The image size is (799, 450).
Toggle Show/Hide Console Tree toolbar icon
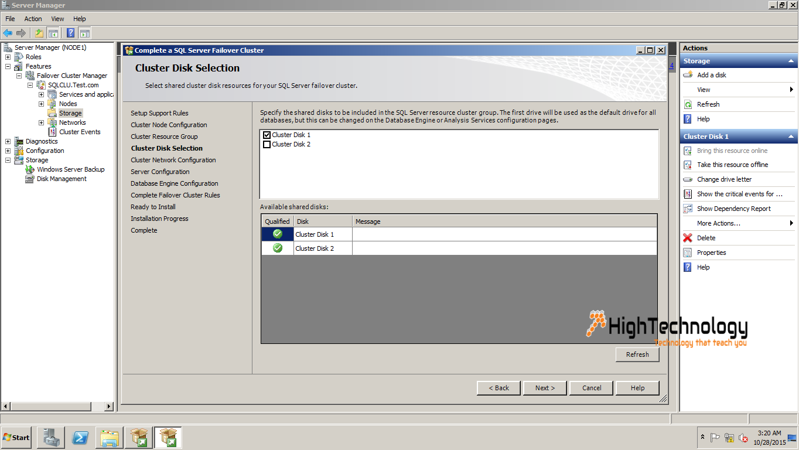pyautogui.click(x=53, y=33)
